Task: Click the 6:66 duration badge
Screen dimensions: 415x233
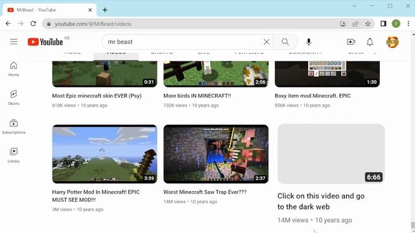Action: [373, 177]
